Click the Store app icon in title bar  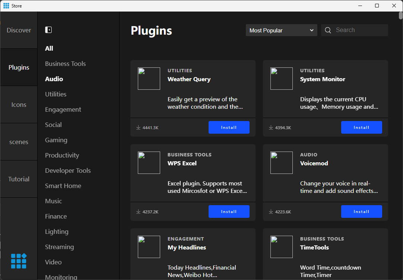click(6, 6)
